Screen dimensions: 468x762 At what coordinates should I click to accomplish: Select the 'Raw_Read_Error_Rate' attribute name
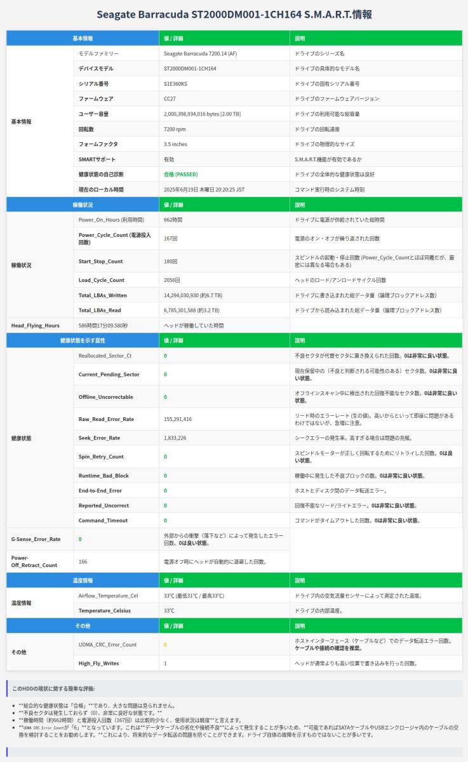coord(106,420)
